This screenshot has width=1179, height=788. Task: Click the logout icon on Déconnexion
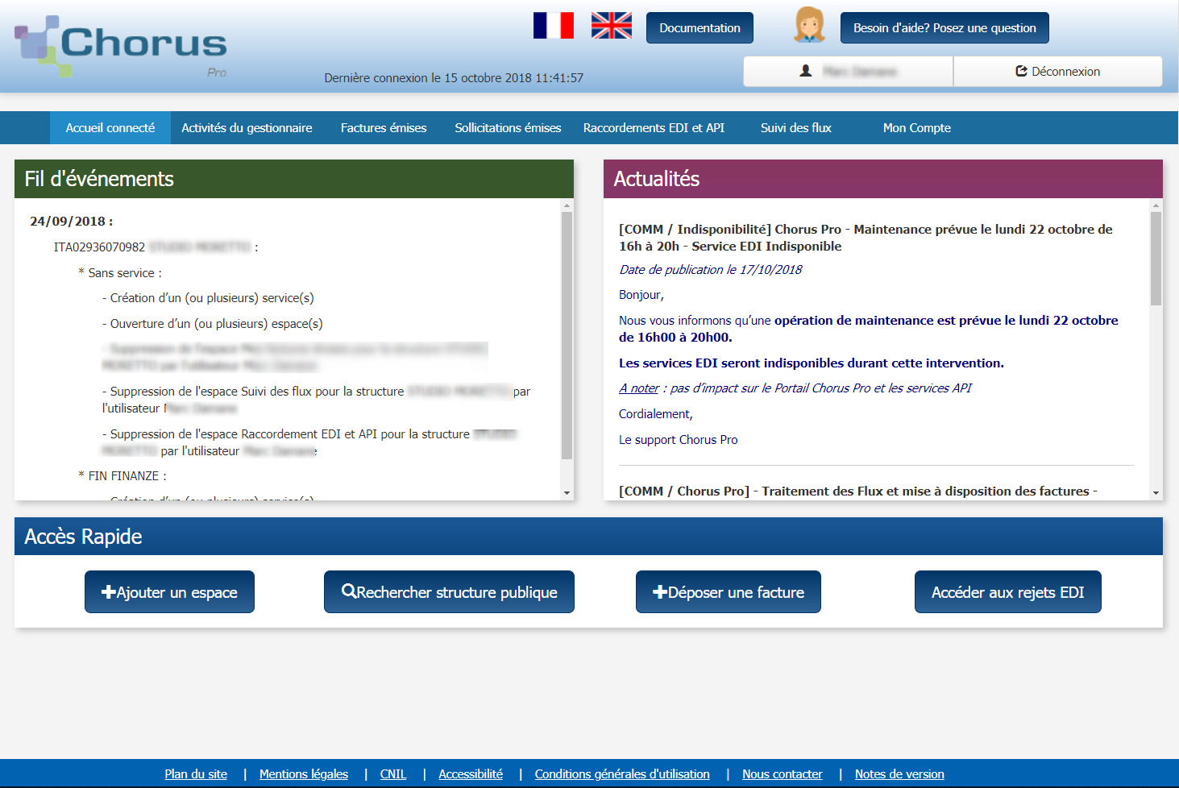click(1020, 71)
